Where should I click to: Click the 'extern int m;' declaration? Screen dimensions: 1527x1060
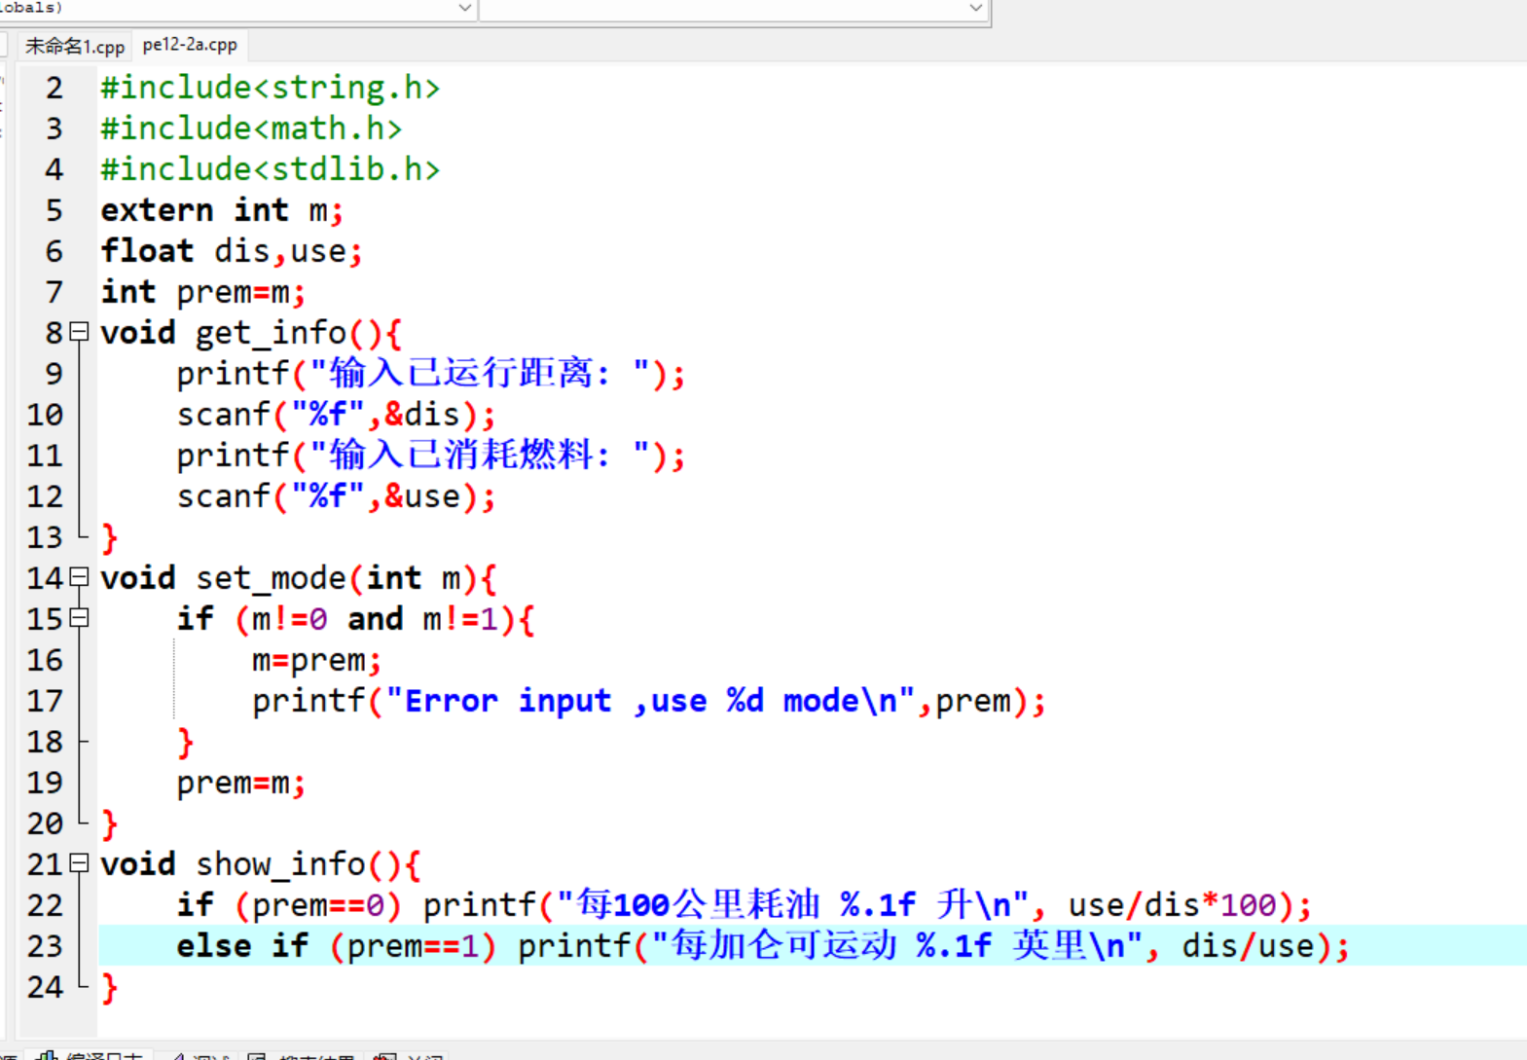(x=222, y=210)
